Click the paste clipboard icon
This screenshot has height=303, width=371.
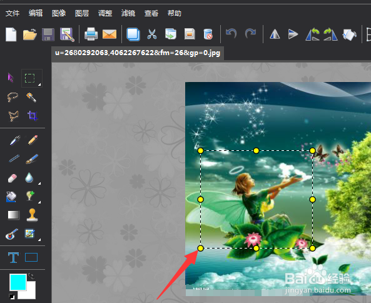(x=190, y=34)
